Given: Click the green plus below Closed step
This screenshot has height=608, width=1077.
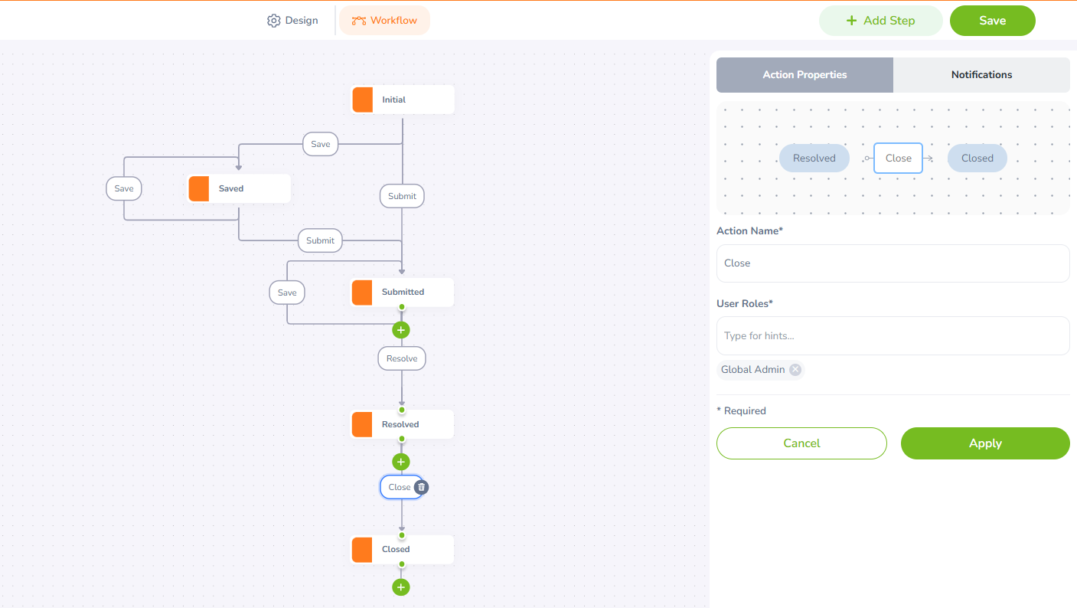Looking at the screenshot, I should [401, 587].
